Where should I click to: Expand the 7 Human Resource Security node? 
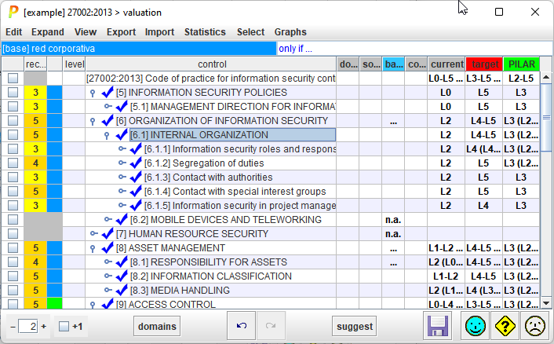pyautogui.click(x=93, y=233)
